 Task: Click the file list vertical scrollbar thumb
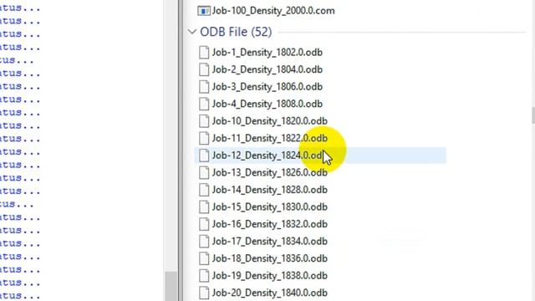click(533, 115)
